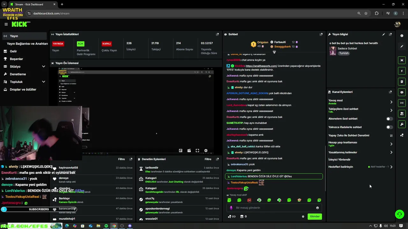Click the channel points infinity balance
The height and width of the screenshot is (229, 408).
pos(232,217)
